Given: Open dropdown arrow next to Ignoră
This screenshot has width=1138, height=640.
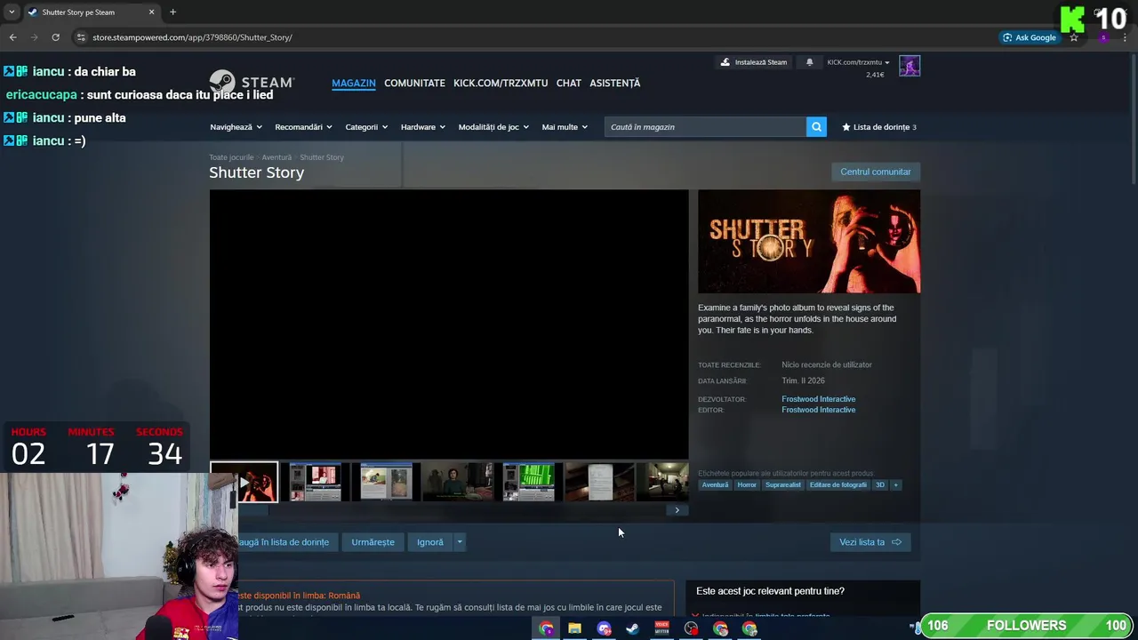Looking at the screenshot, I should pyautogui.click(x=460, y=542).
